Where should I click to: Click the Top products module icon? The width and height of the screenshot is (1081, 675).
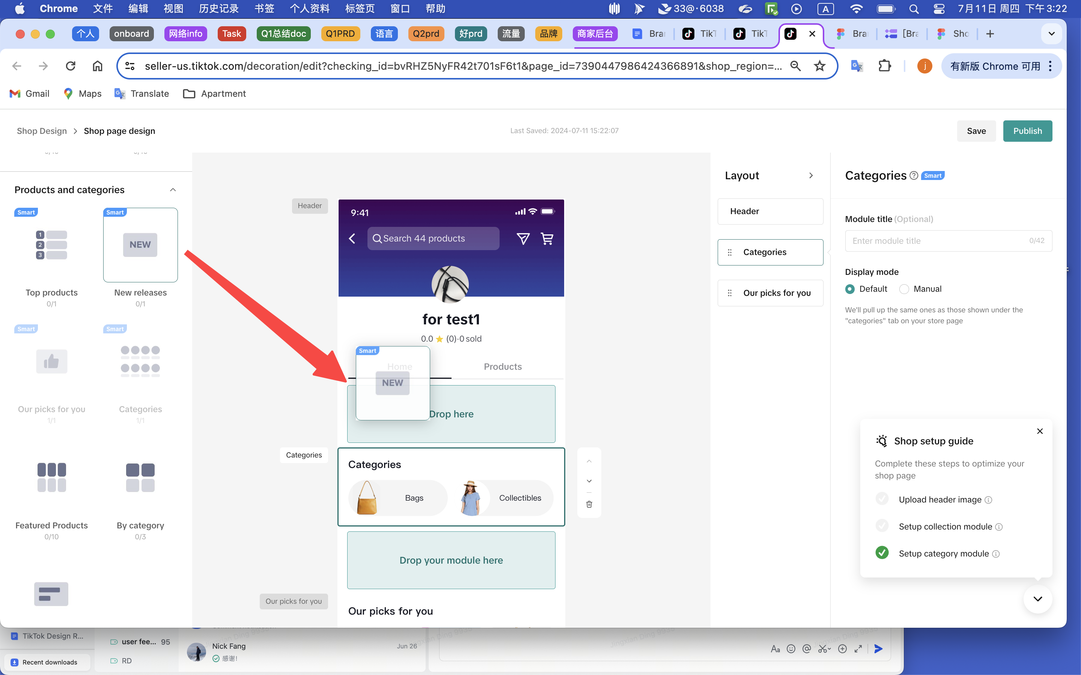[51, 244]
